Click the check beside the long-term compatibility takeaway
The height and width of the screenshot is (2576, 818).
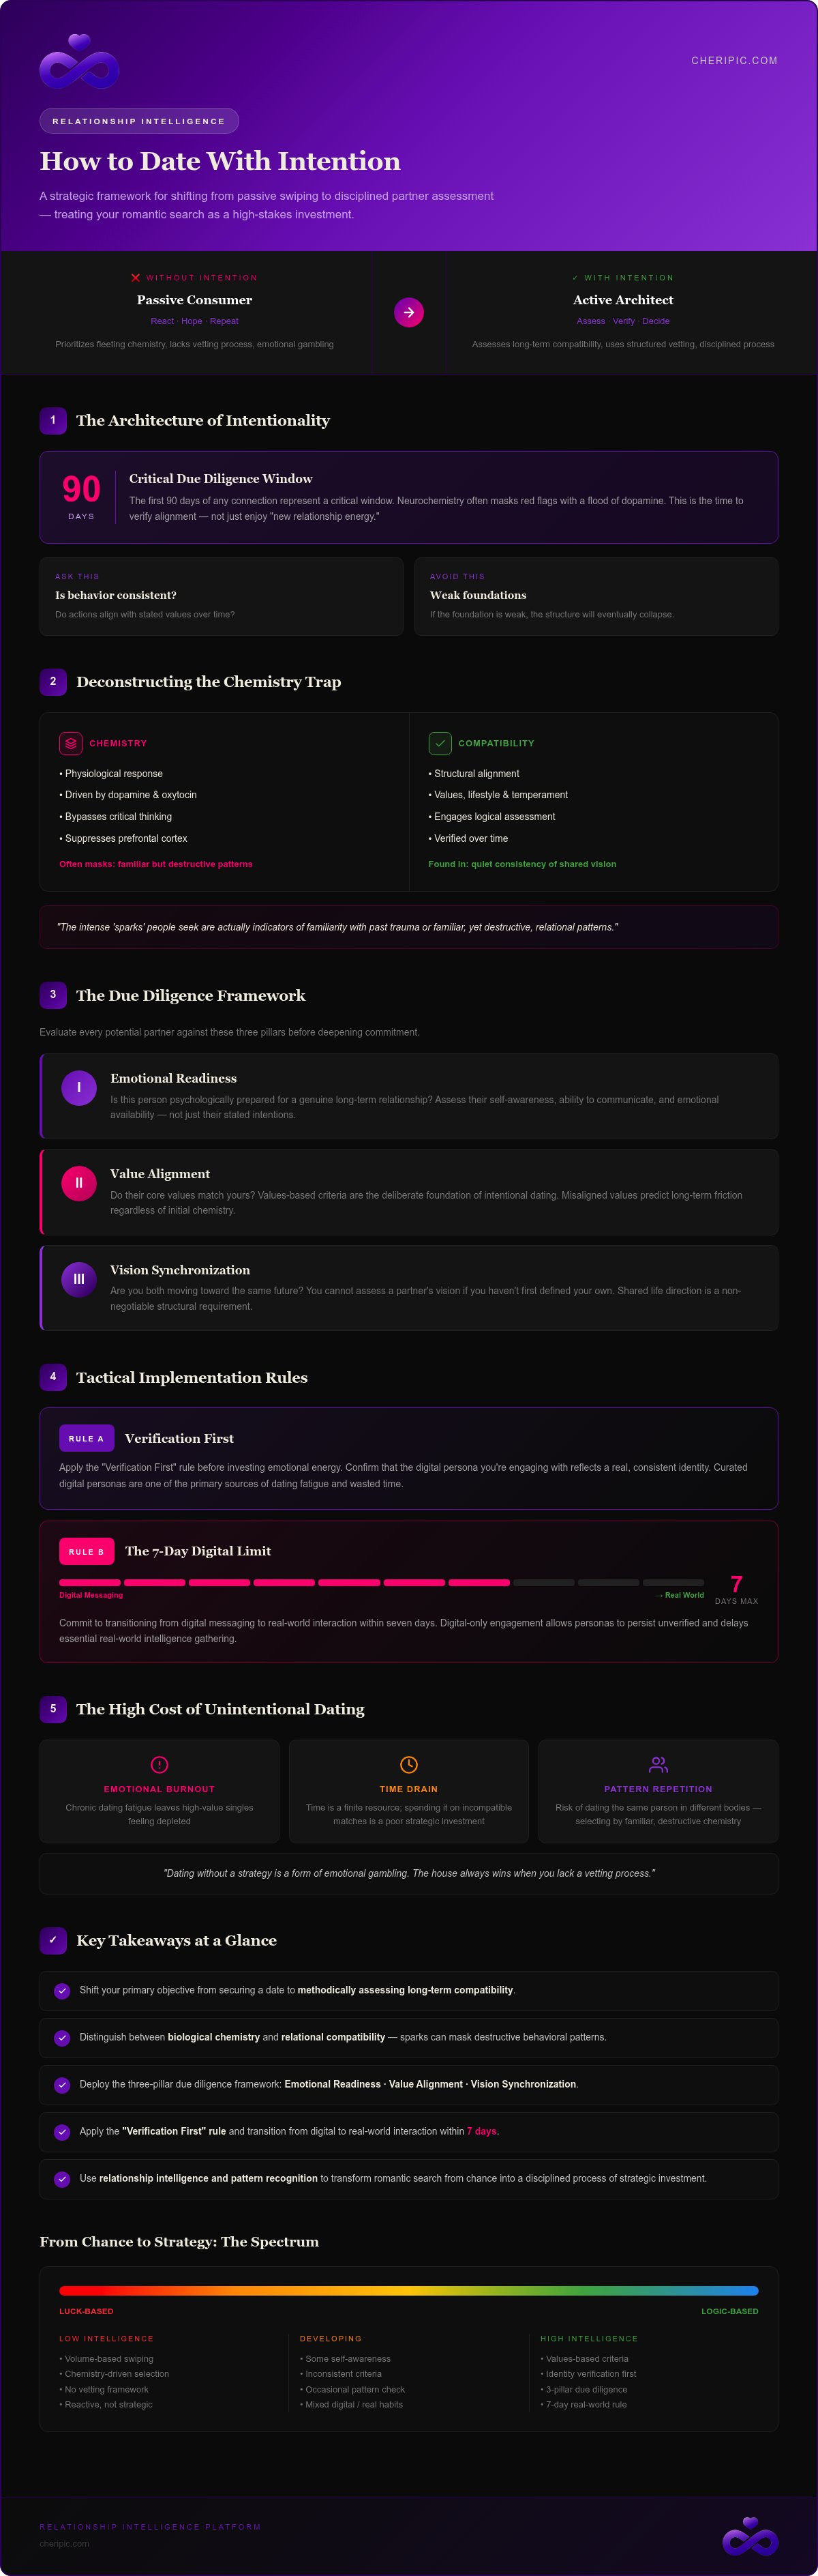[62, 1990]
